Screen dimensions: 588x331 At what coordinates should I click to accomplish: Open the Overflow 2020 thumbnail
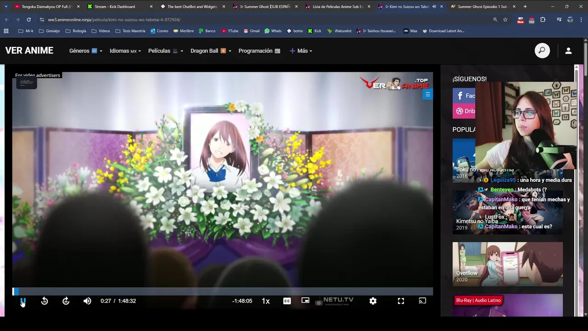pos(508,264)
